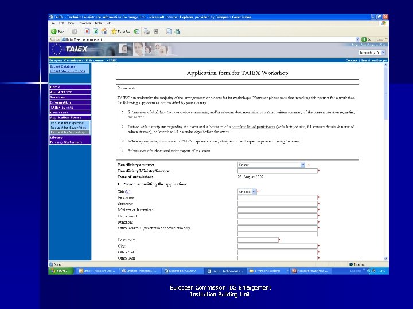This screenshot has height=309, width=413.
Task: Open the Mail toolbar icon
Action: click(x=156, y=31)
